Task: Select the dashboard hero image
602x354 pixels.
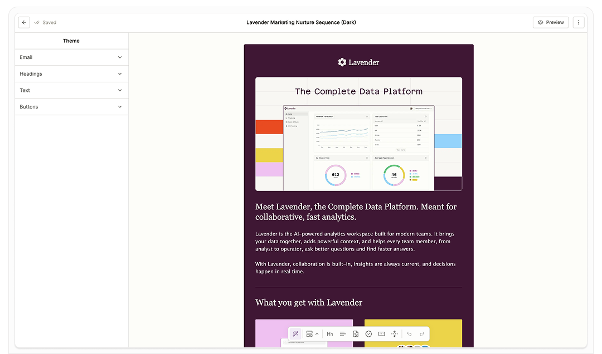Action: [358, 134]
